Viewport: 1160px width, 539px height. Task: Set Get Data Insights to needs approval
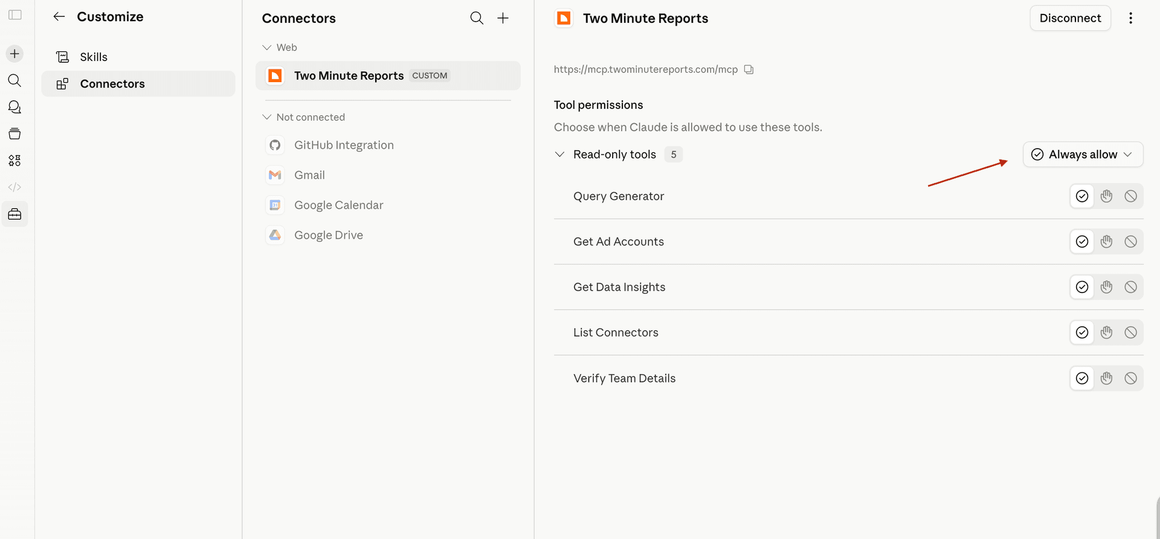[x=1106, y=287]
